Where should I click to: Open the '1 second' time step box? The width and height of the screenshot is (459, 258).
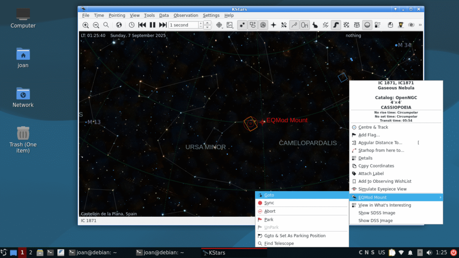184,25
